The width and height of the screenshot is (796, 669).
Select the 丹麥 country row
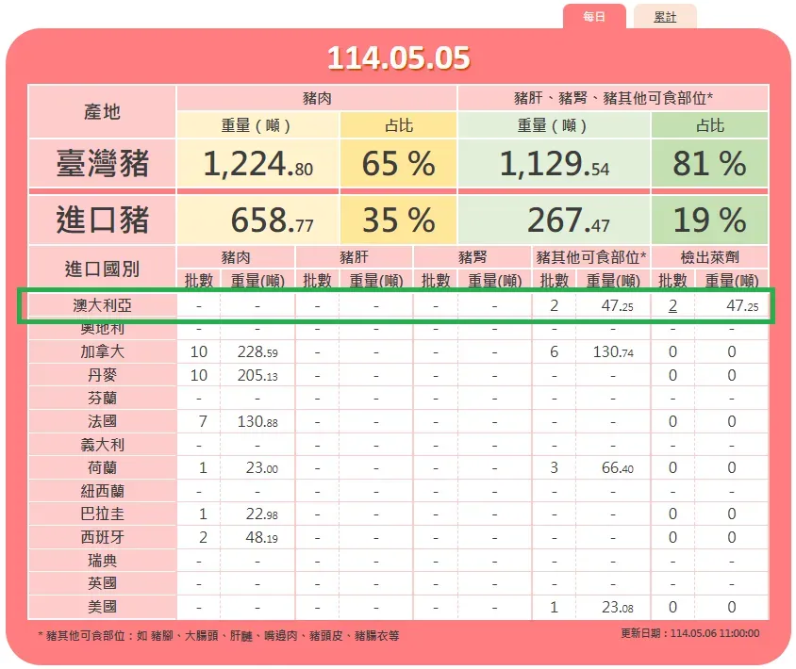398,375
